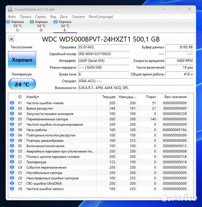The height and width of the screenshot is (207, 202).
Task: Click status icon of attribute 0B row
Action: [x=12, y=140]
